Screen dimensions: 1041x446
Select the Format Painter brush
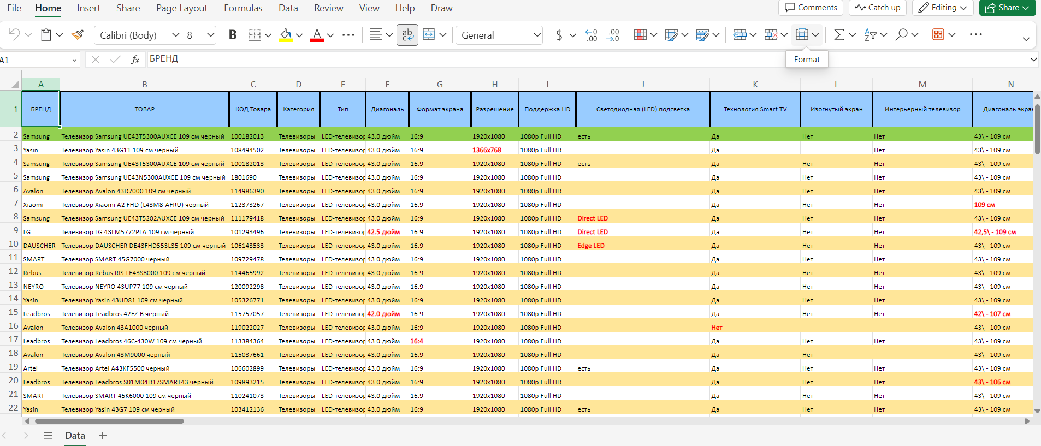click(78, 35)
